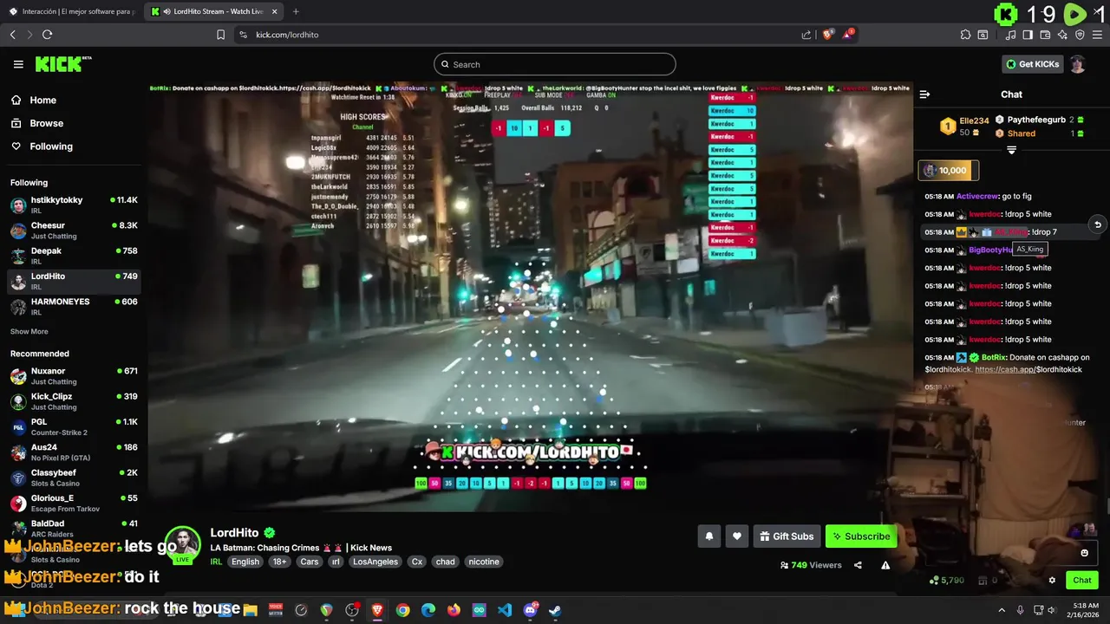Screen dimensions: 1110x624
Task: Bookmark this page
Action: [220, 35]
